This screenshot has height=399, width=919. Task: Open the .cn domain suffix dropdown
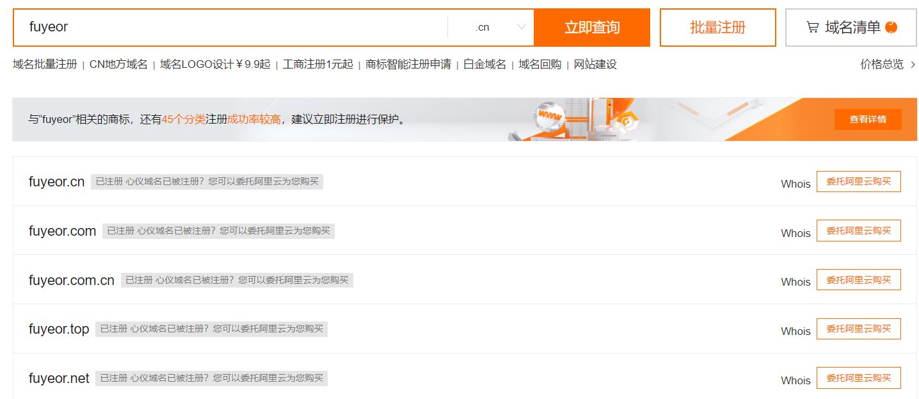pos(500,28)
